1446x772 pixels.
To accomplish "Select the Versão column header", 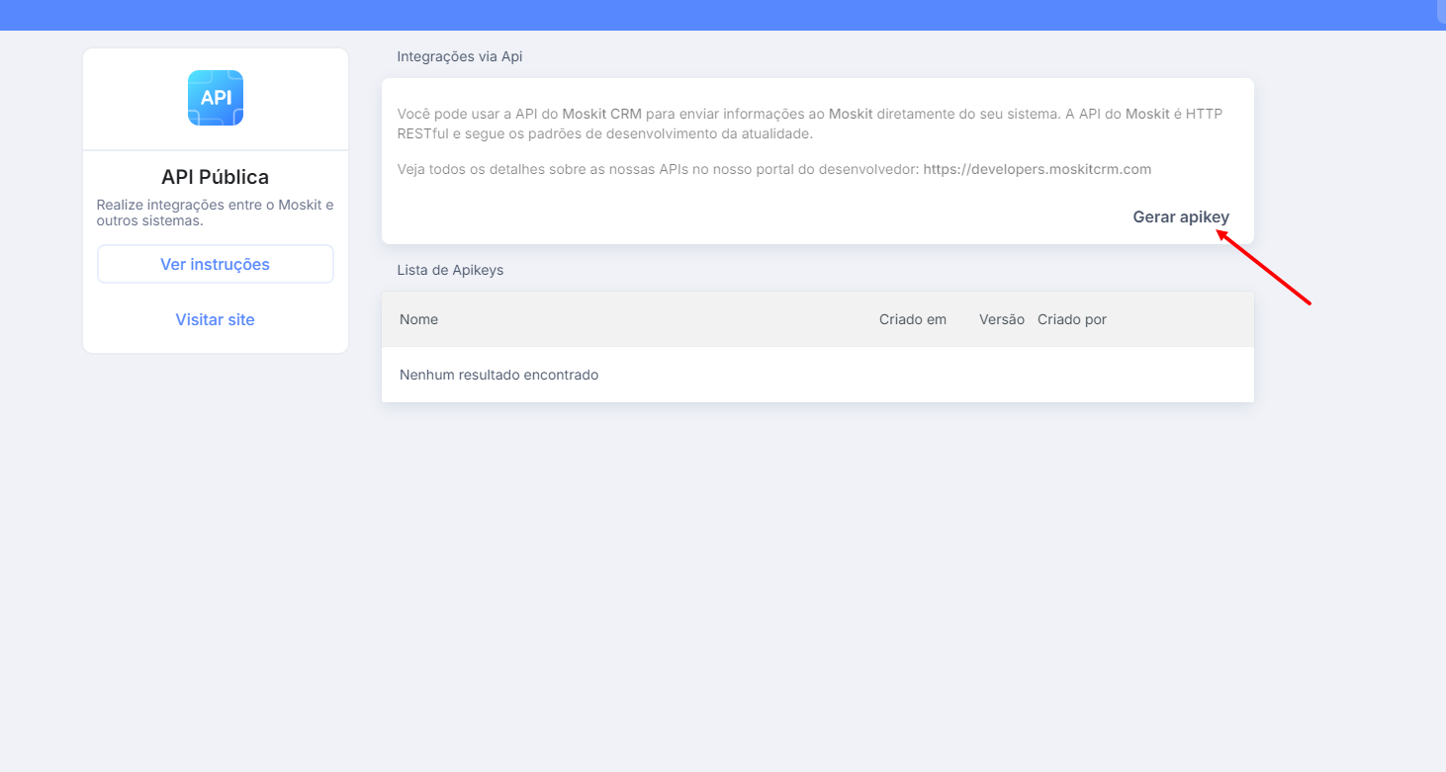I will pos(1001,319).
